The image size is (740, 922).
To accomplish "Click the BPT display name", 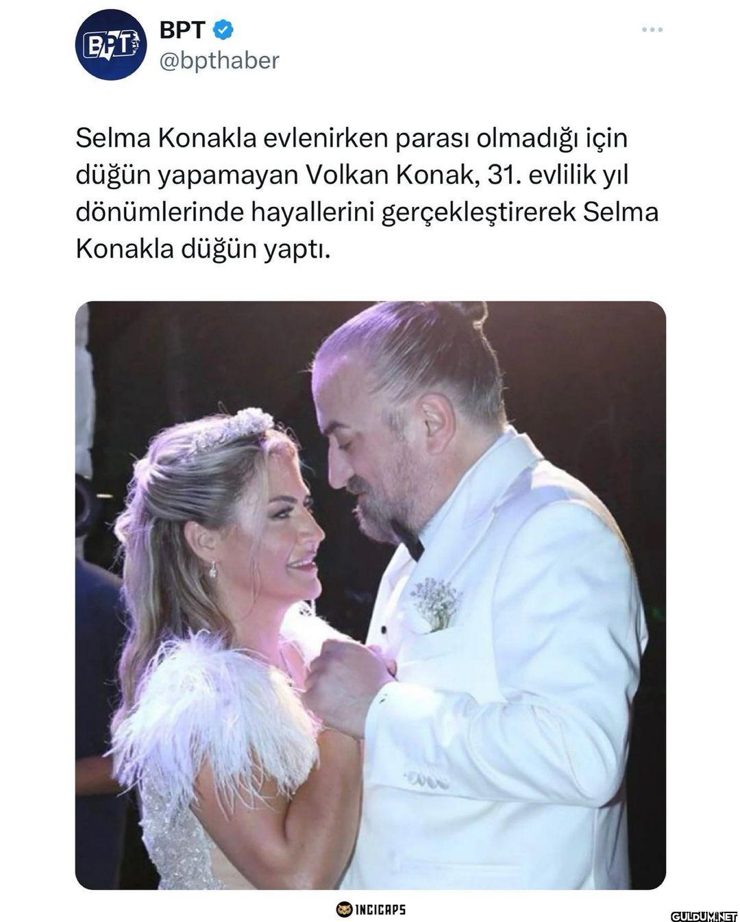I will coord(182,29).
